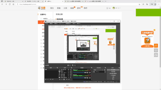Remove scene with the minus icon in 场景 dock
This screenshot has height=90, width=161.
coord(48,79)
